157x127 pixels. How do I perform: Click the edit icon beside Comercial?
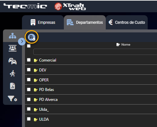tap(36, 60)
